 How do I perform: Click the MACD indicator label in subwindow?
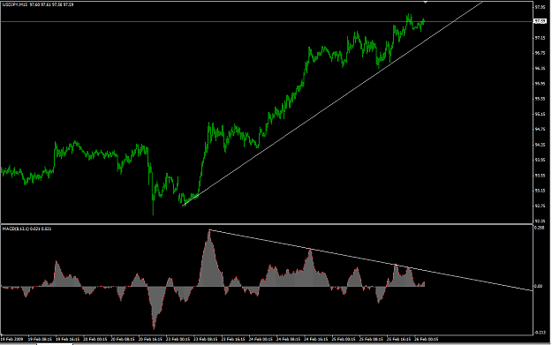(26, 229)
